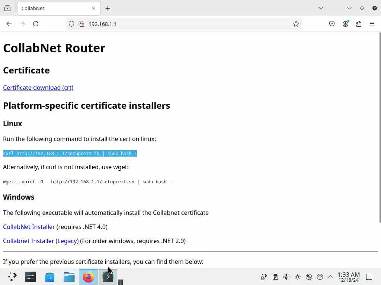The width and height of the screenshot is (381, 285).
Task: Expand the list all tabs chevron
Action: 321,8
